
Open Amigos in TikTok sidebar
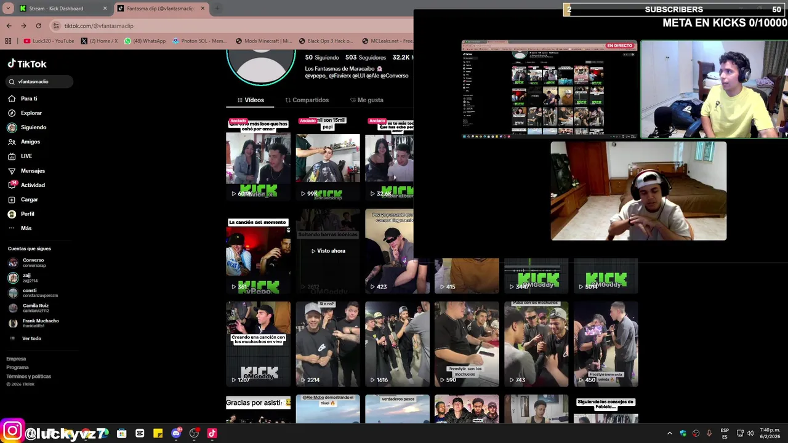click(23, 142)
